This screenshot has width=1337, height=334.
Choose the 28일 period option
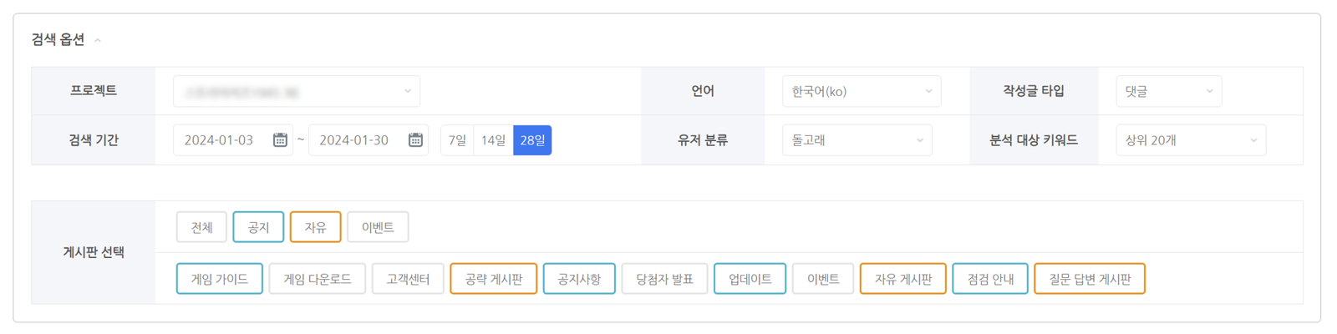[x=532, y=140]
